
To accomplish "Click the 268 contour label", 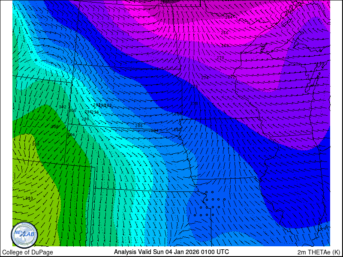I will (225, 46).
